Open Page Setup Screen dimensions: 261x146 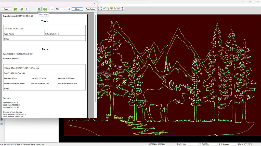pyautogui.click(x=90, y=9)
